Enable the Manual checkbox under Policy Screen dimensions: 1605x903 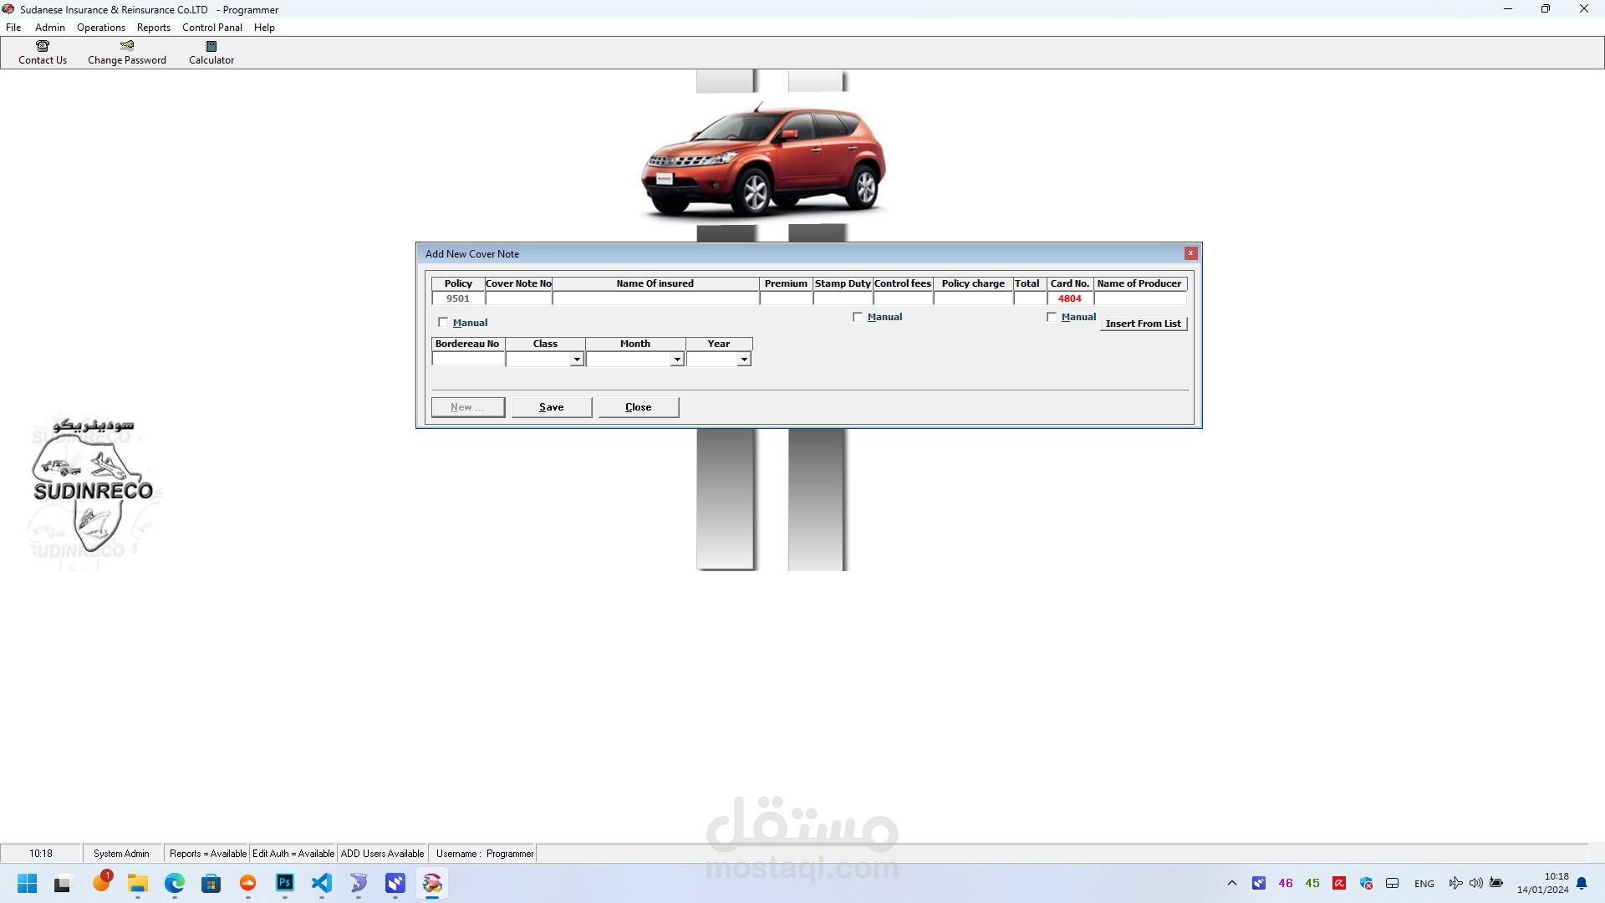click(443, 322)
